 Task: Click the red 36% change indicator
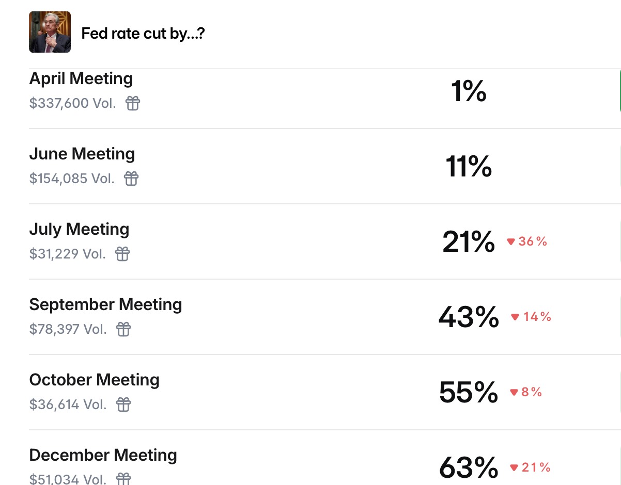point(527,241)
